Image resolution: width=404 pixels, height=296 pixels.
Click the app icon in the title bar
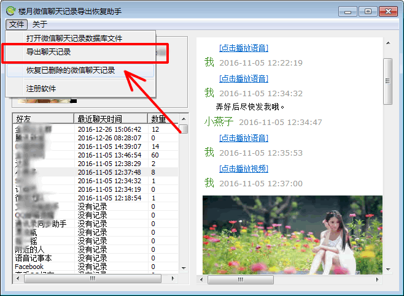click(x=10, y=11)
